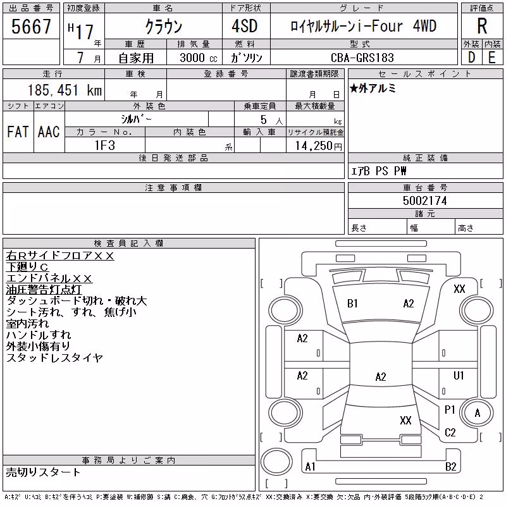
Task: Select the office notice 売切りスタート
Action: point(43,472)
